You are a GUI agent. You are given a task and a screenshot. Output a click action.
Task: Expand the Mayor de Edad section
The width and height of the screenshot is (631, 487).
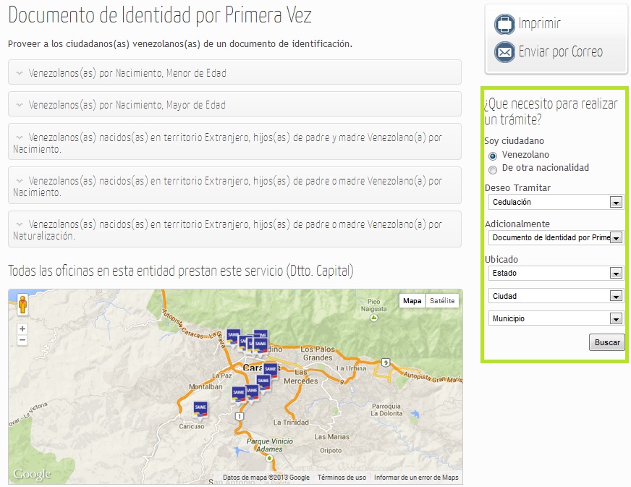coord(234,104)
